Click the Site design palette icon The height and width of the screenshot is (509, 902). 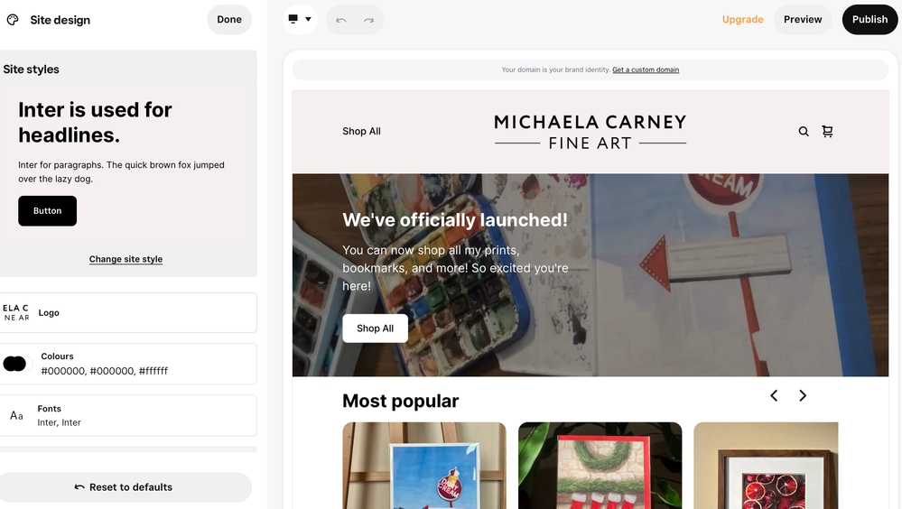13,20
